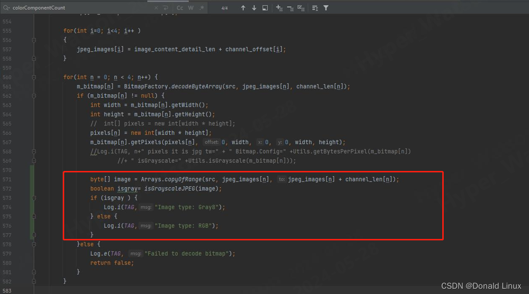Click the select all occurrences icon

coord(301,8)
